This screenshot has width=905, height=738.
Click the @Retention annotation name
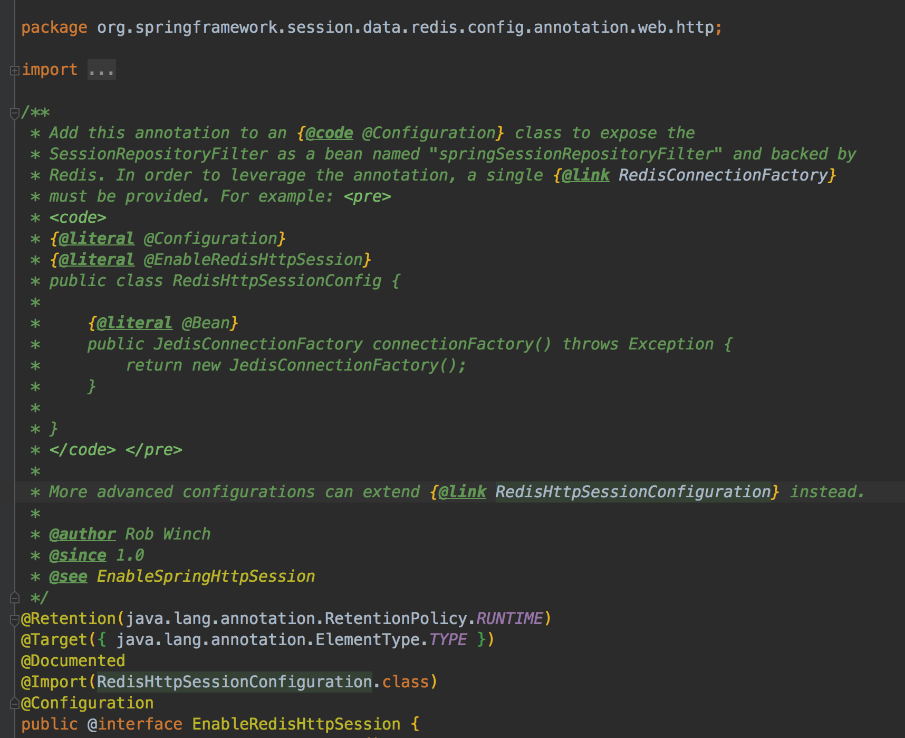click(68, 619)
